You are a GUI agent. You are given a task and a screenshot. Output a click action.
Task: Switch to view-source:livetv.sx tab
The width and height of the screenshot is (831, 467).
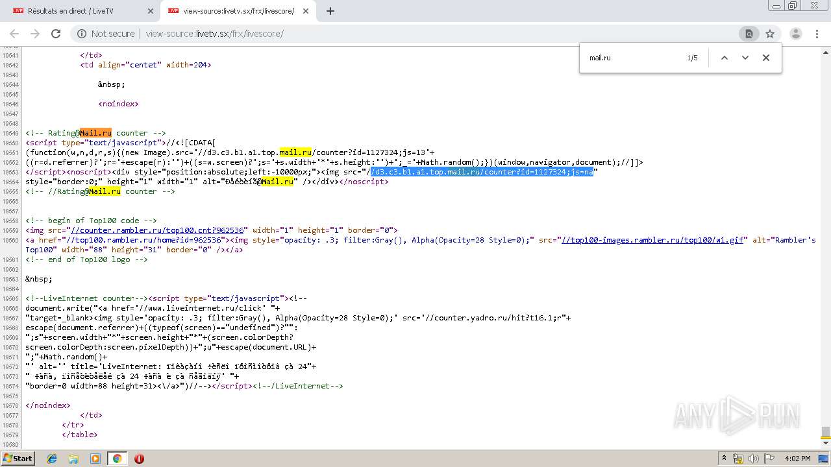tap(238, 11)
